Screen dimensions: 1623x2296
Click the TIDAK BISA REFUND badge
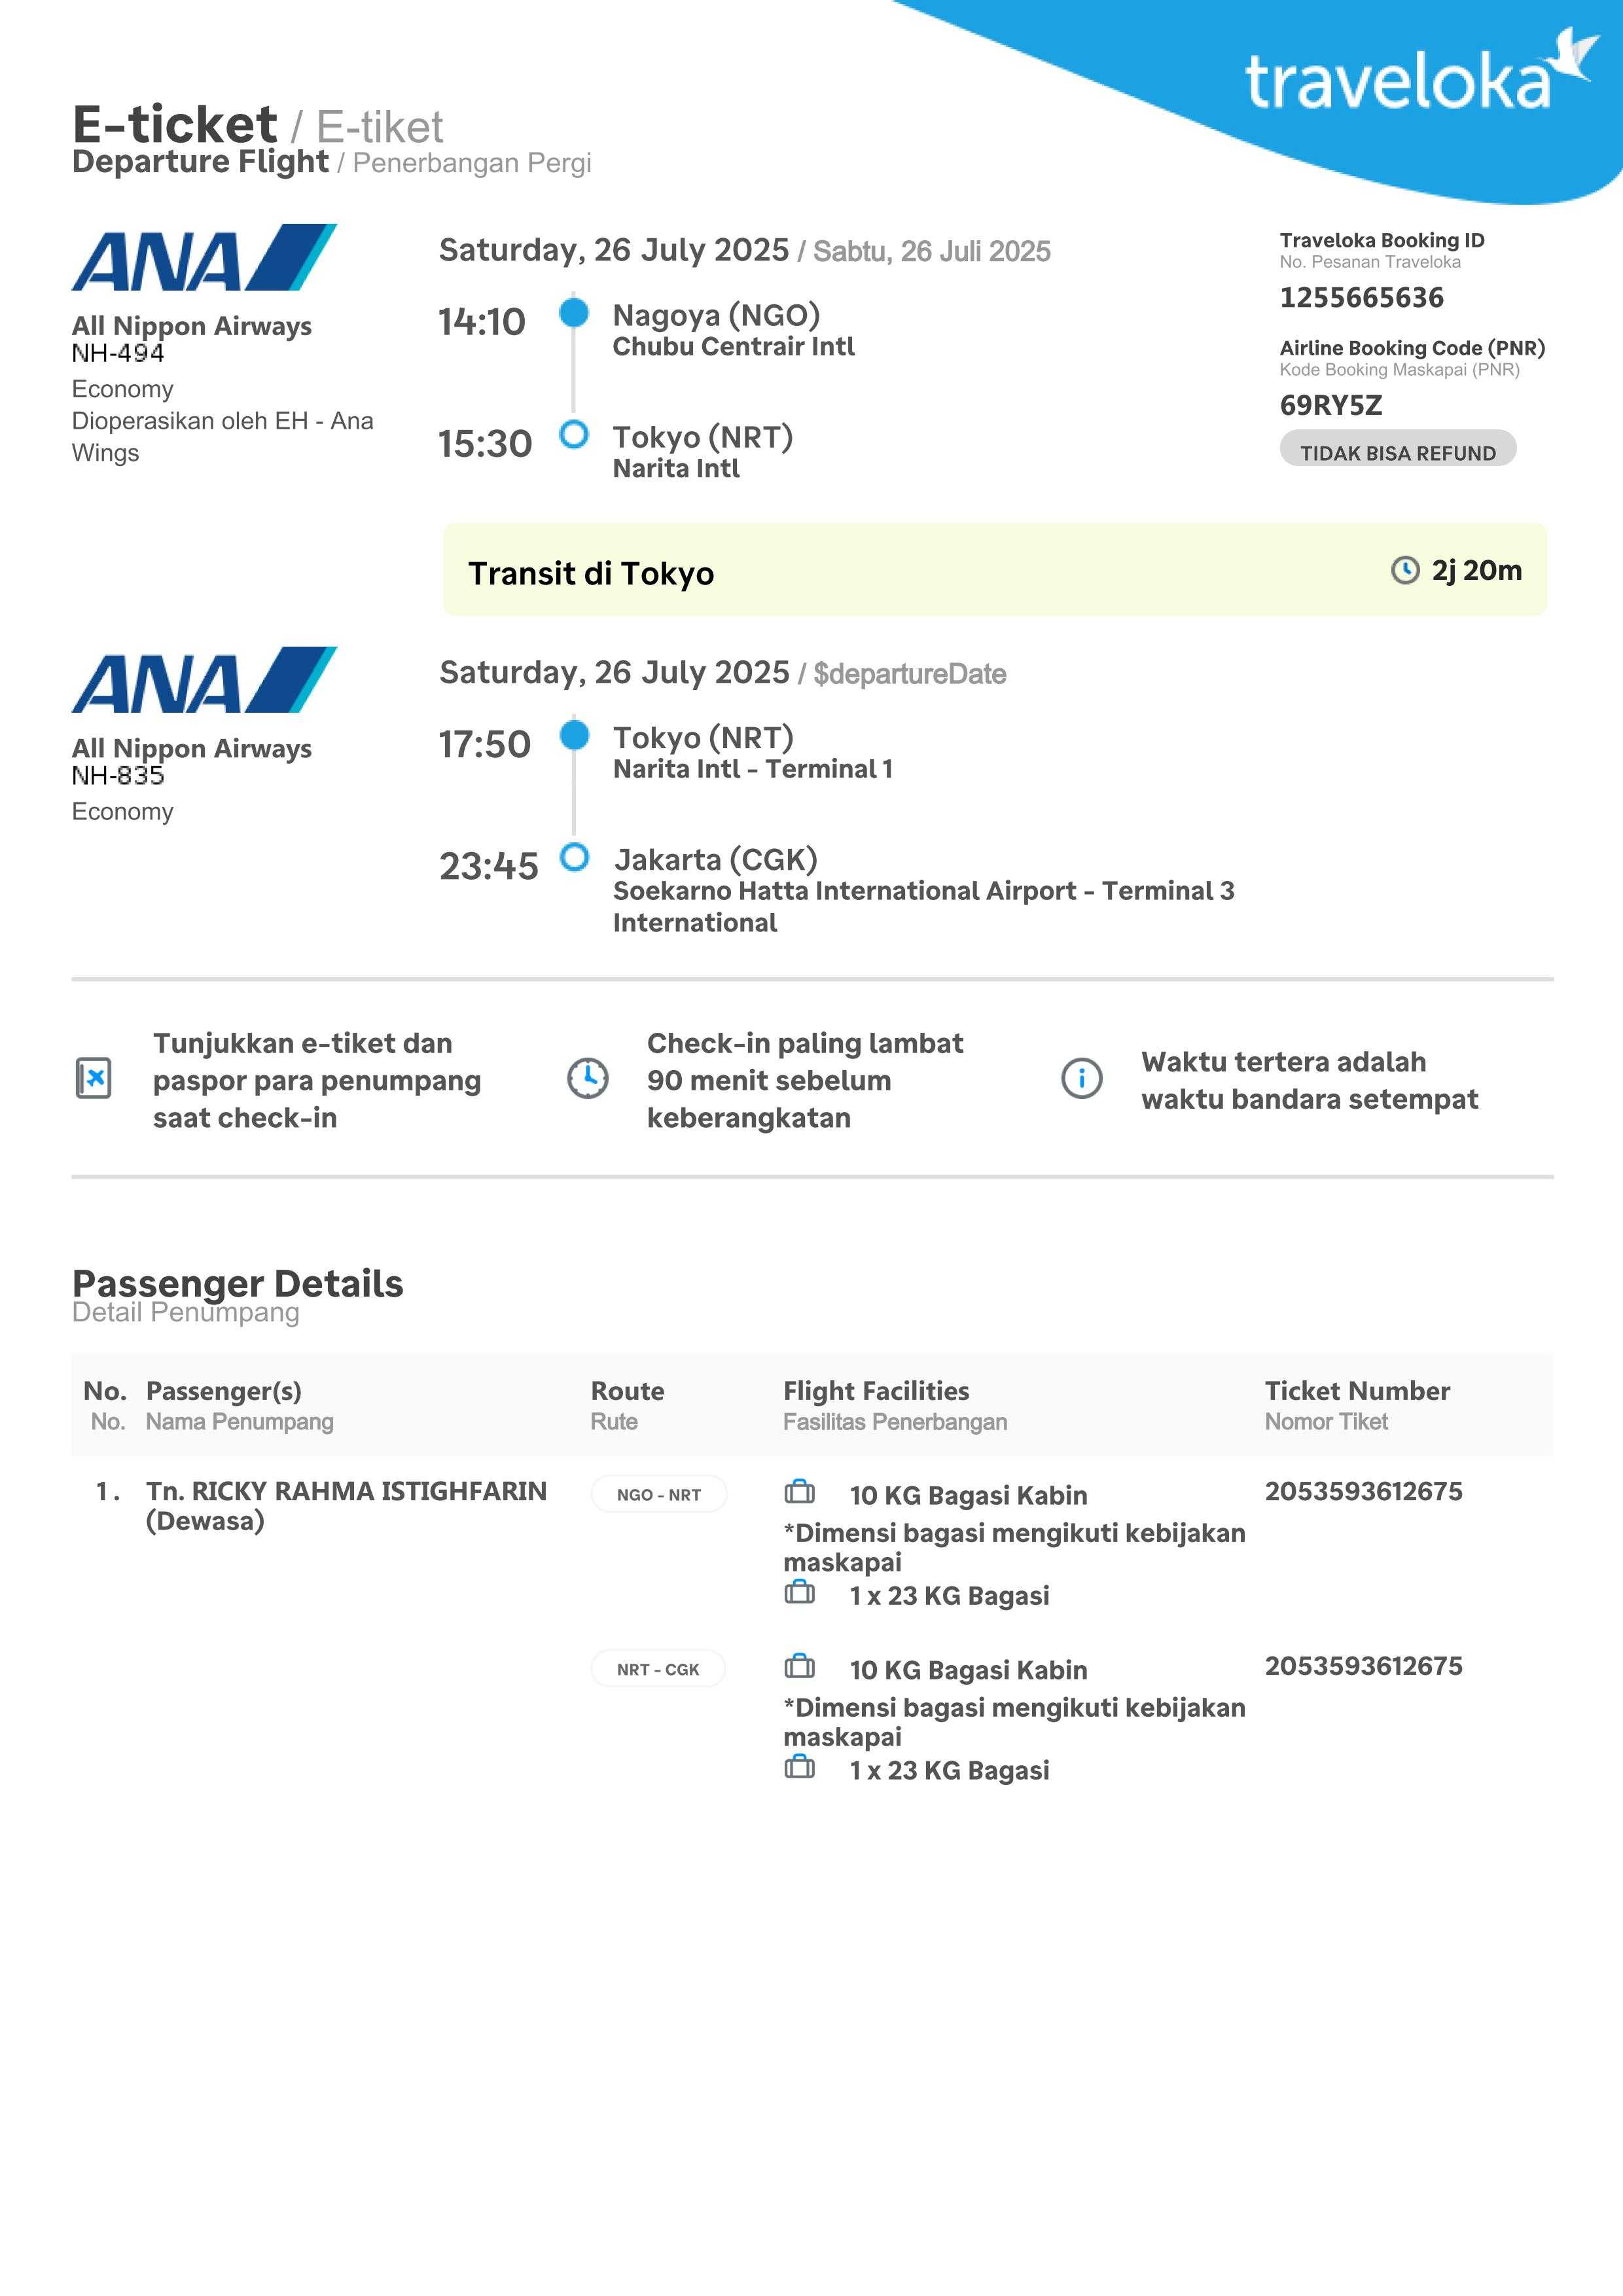(1397, 451)
